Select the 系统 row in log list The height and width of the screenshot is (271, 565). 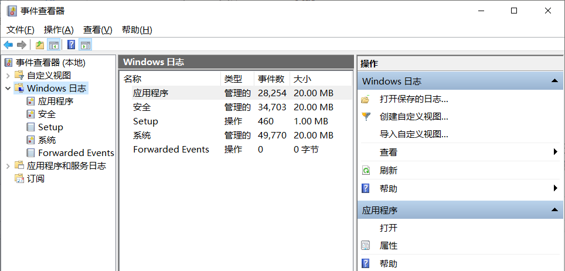236,135
